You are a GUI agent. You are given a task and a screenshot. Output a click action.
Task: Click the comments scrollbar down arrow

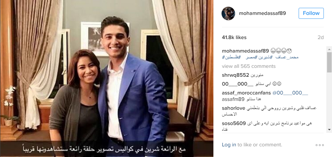(x=329, y=129)
